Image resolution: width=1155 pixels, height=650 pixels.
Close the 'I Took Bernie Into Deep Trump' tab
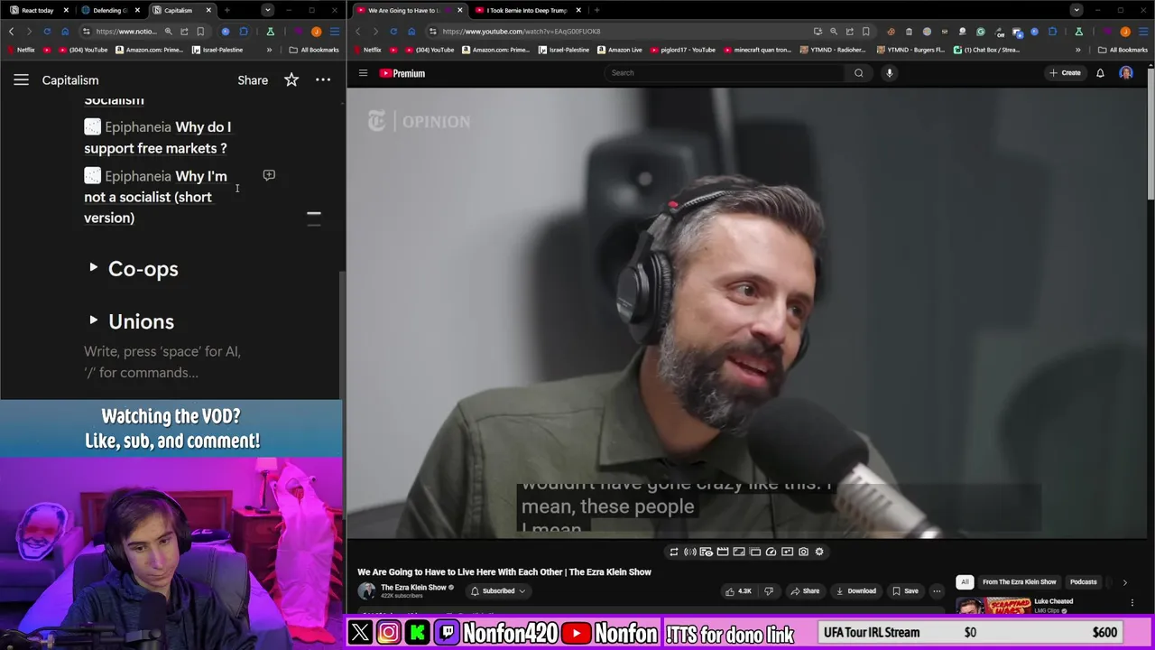[578, 10]
